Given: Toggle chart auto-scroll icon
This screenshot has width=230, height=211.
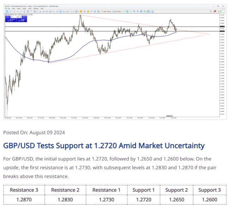Looking at the screenshot, I should tap(145, 11).
